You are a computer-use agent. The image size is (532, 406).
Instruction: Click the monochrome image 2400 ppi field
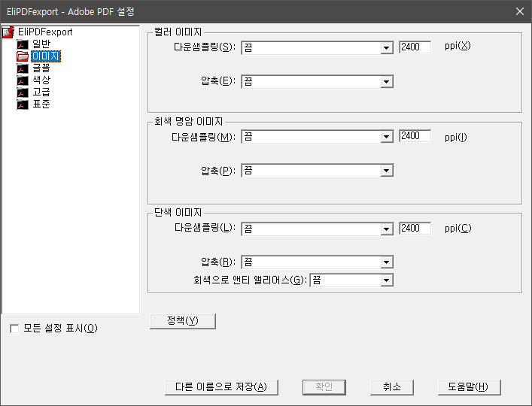tap(415, 228)
